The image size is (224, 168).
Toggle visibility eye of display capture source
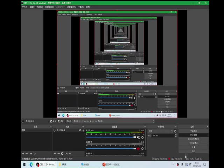80,130
